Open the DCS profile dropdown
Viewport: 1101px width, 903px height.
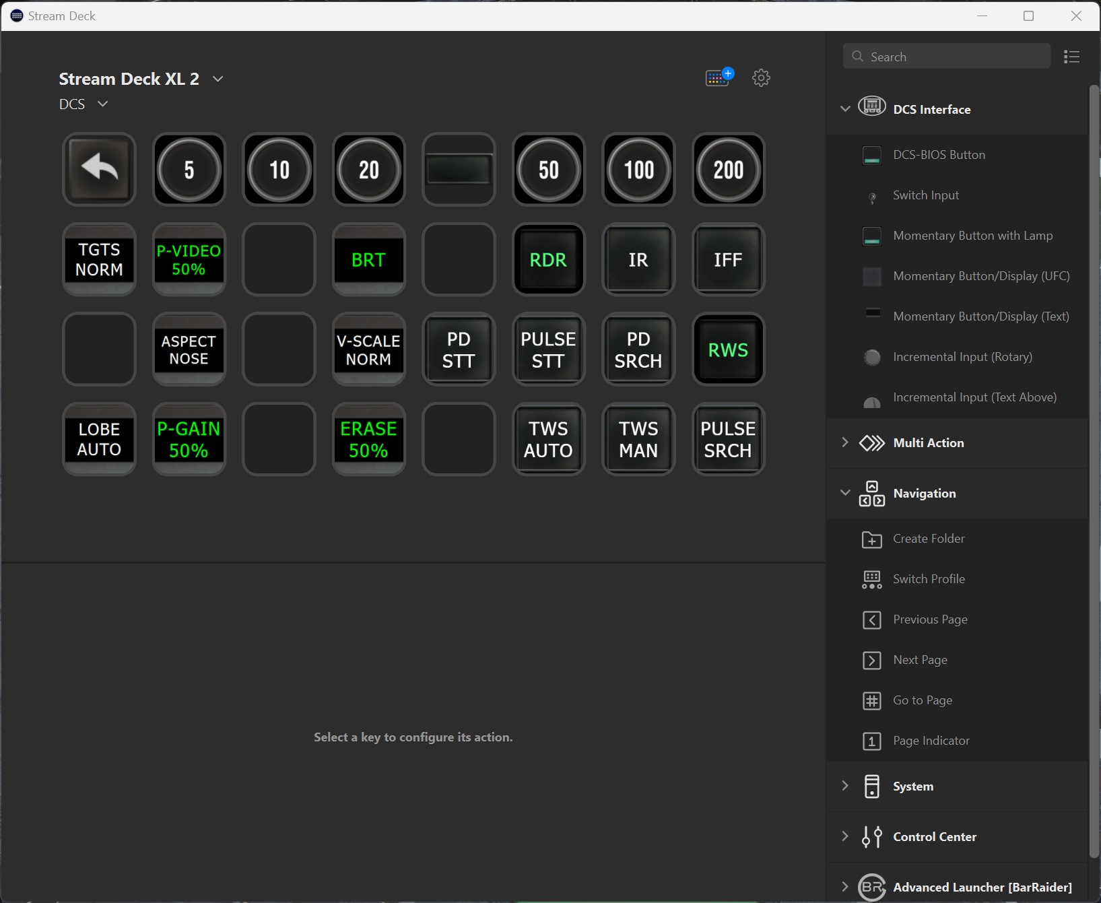point(102,104)
